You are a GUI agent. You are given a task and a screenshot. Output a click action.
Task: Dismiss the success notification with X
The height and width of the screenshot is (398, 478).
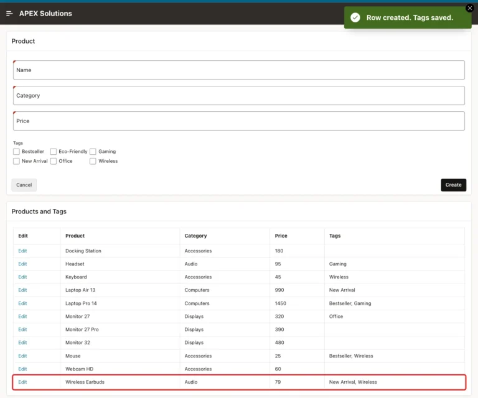[x=470, y=8]
